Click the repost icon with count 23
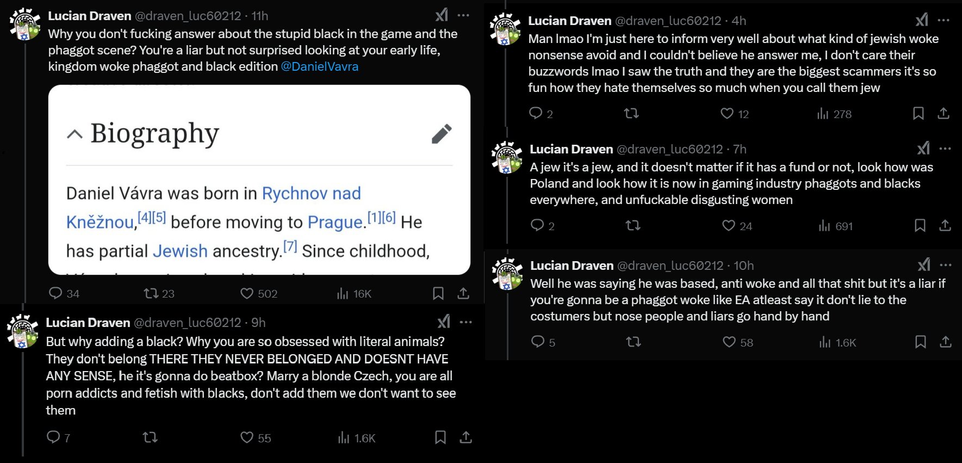 point(151,293)
